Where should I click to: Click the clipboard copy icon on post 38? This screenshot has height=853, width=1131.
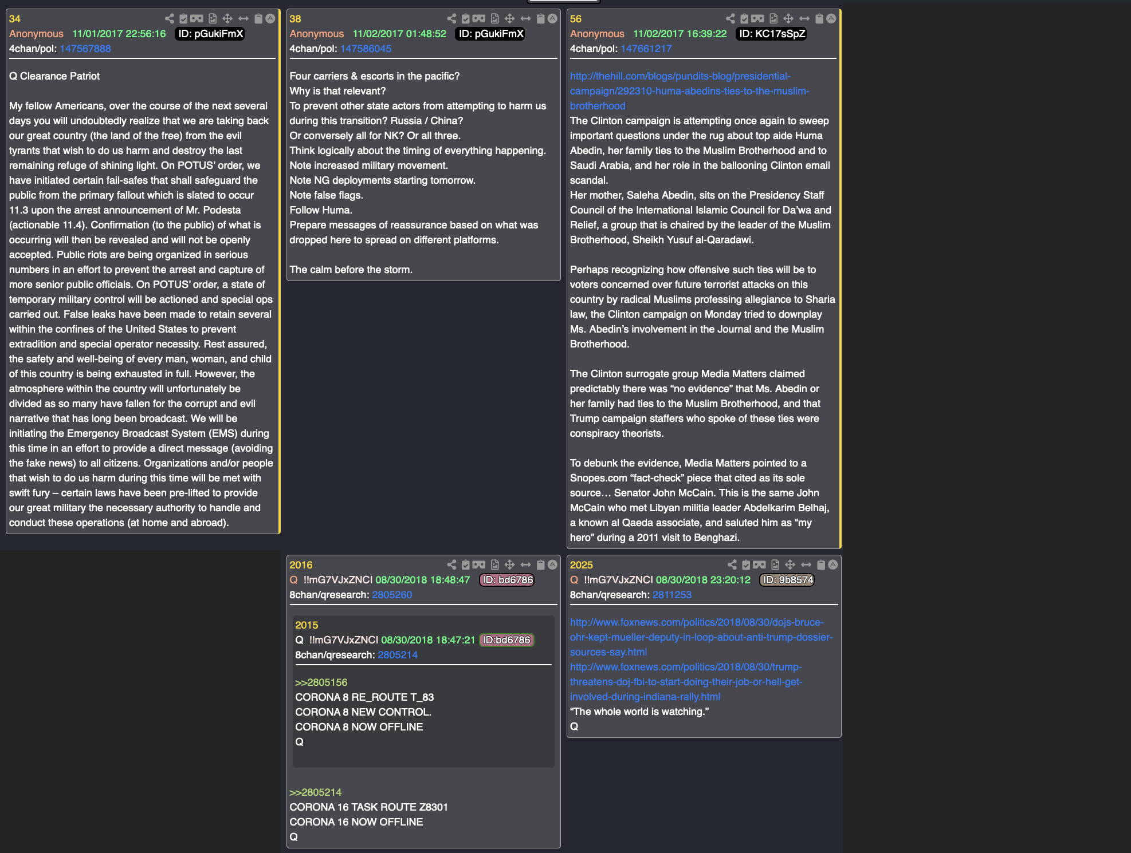pyautogui.click(x=540, y=19)
